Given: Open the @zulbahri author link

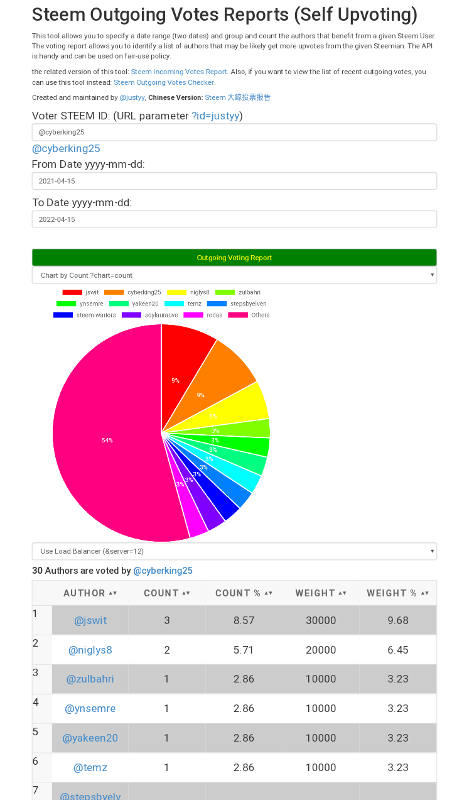Looking at the screenshot, I should (90, 679).
